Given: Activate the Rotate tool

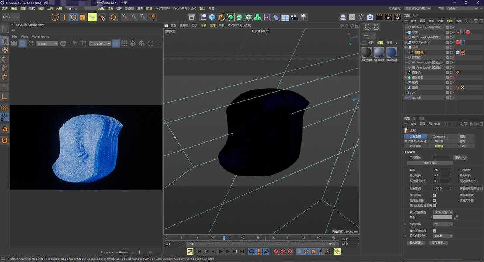Looking at the screenshot, I should click(73, 17).
